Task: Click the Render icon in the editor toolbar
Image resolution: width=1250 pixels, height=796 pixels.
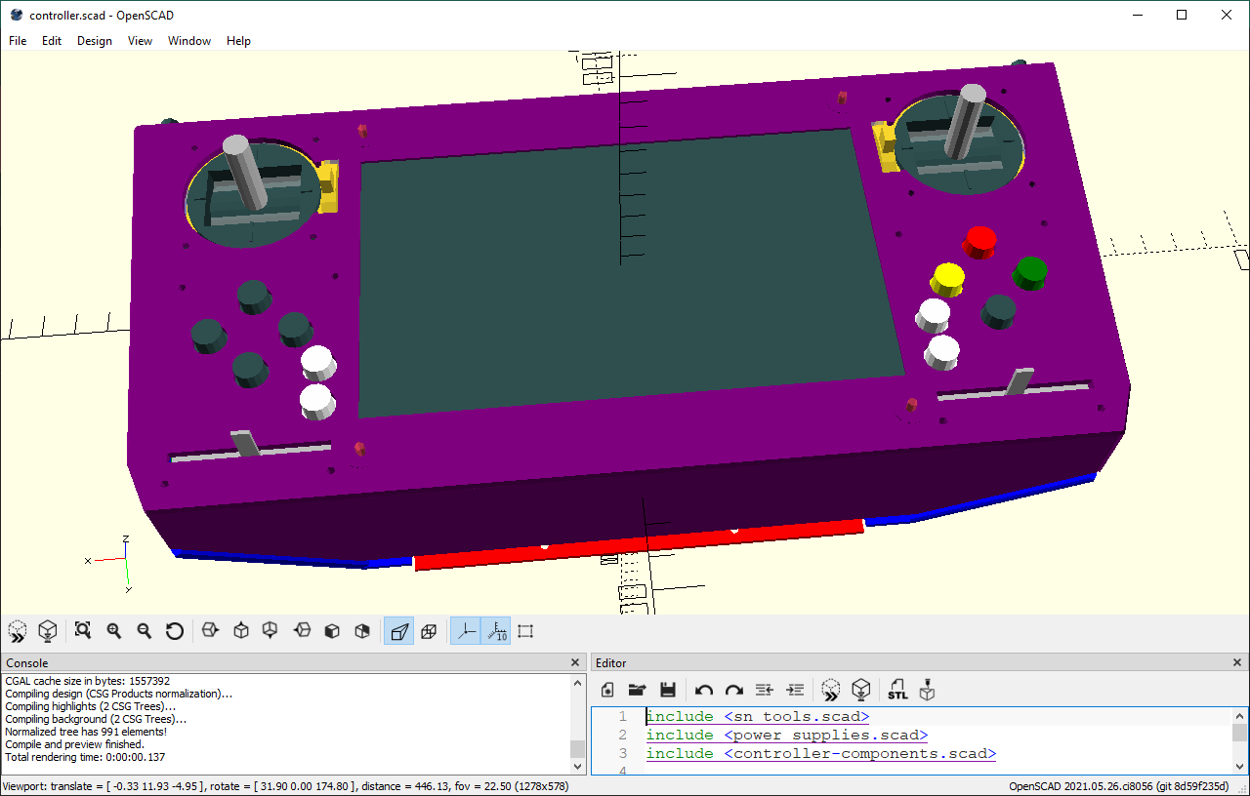Action: pyautogui.click(x=860, y=691)
